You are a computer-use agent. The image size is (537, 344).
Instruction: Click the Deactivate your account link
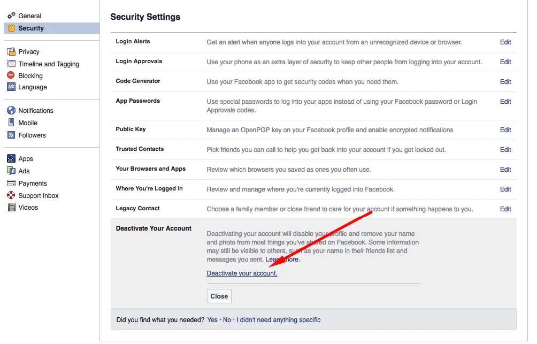coord(242,273)
